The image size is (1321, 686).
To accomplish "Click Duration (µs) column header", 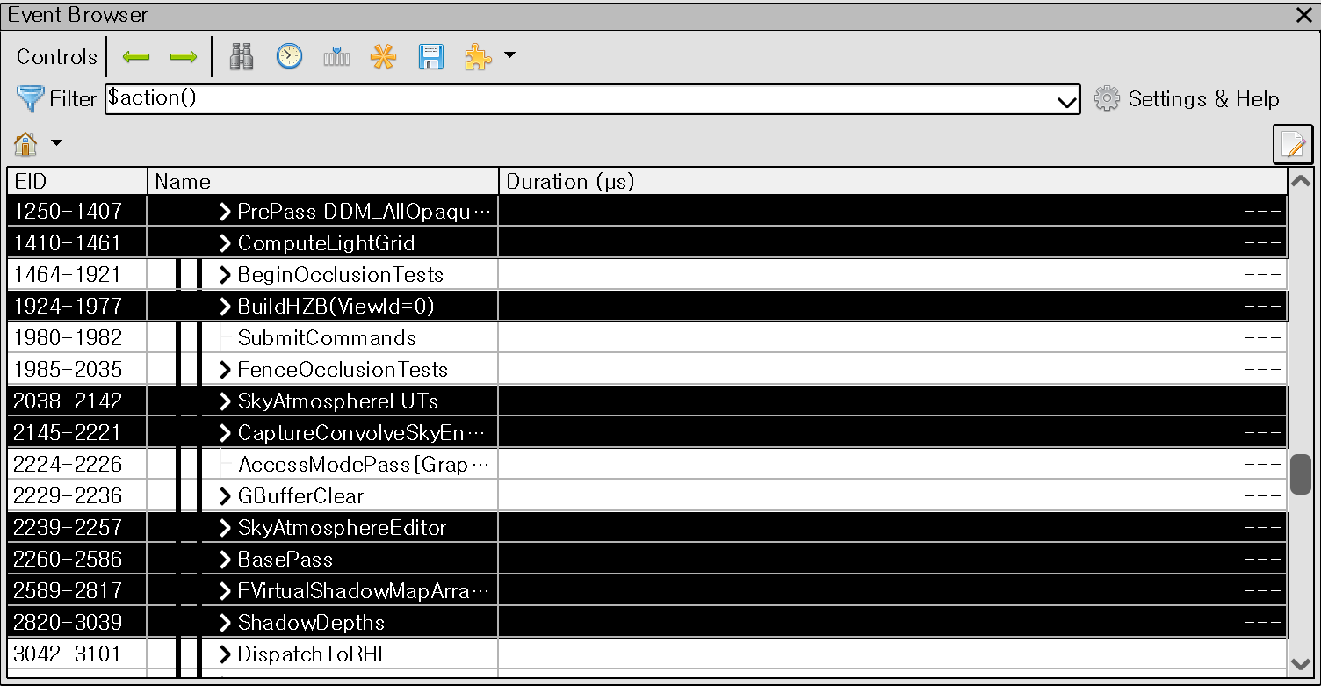I will coord(892,182).
